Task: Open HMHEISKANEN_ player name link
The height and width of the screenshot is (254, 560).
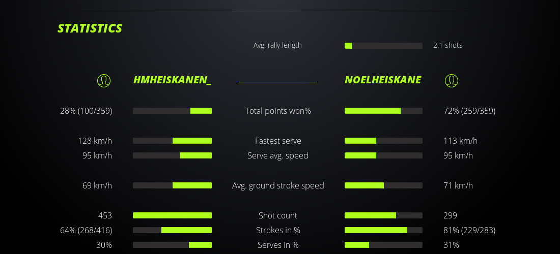Action: pyautogui.click(x=172, y=80)
